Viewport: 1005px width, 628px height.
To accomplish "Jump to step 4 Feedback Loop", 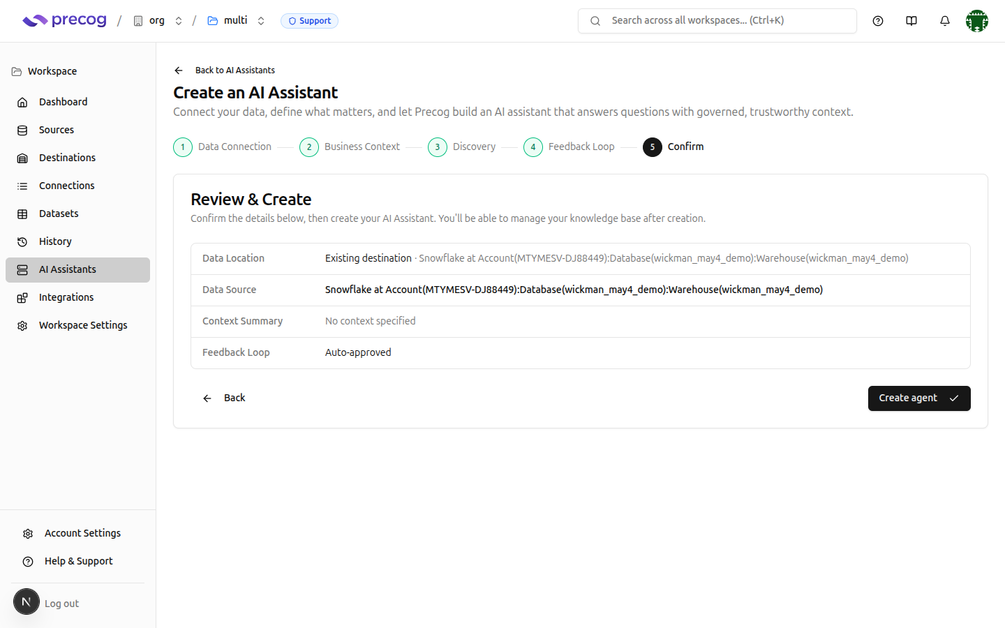I will [569, 147].
